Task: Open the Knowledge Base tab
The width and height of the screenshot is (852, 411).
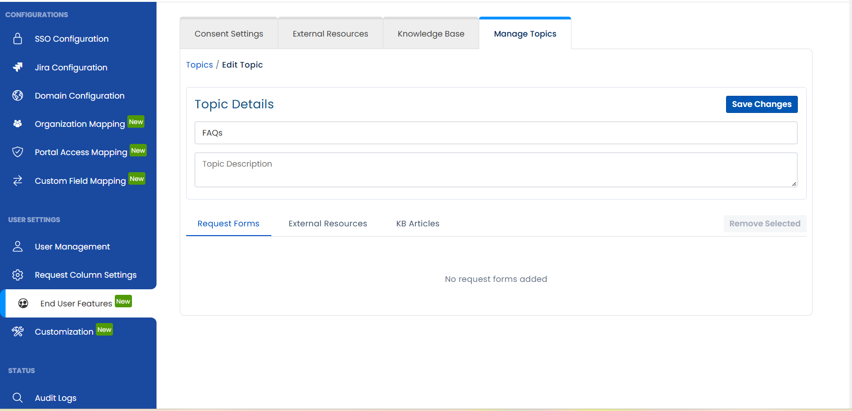Action: [431, 34]
